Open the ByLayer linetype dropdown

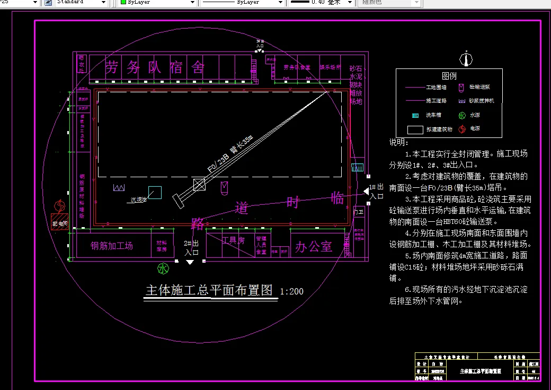[281, 3]
